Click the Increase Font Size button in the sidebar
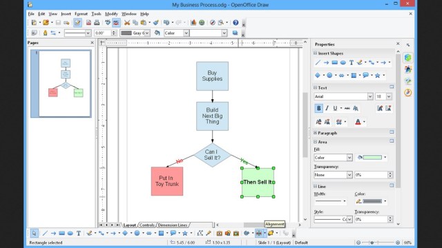Image resolution: width=442 pixels, height=248 pixels. point(380,108)
